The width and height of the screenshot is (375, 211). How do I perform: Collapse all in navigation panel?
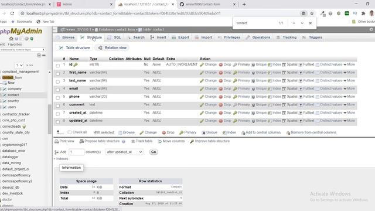point(39,55)
